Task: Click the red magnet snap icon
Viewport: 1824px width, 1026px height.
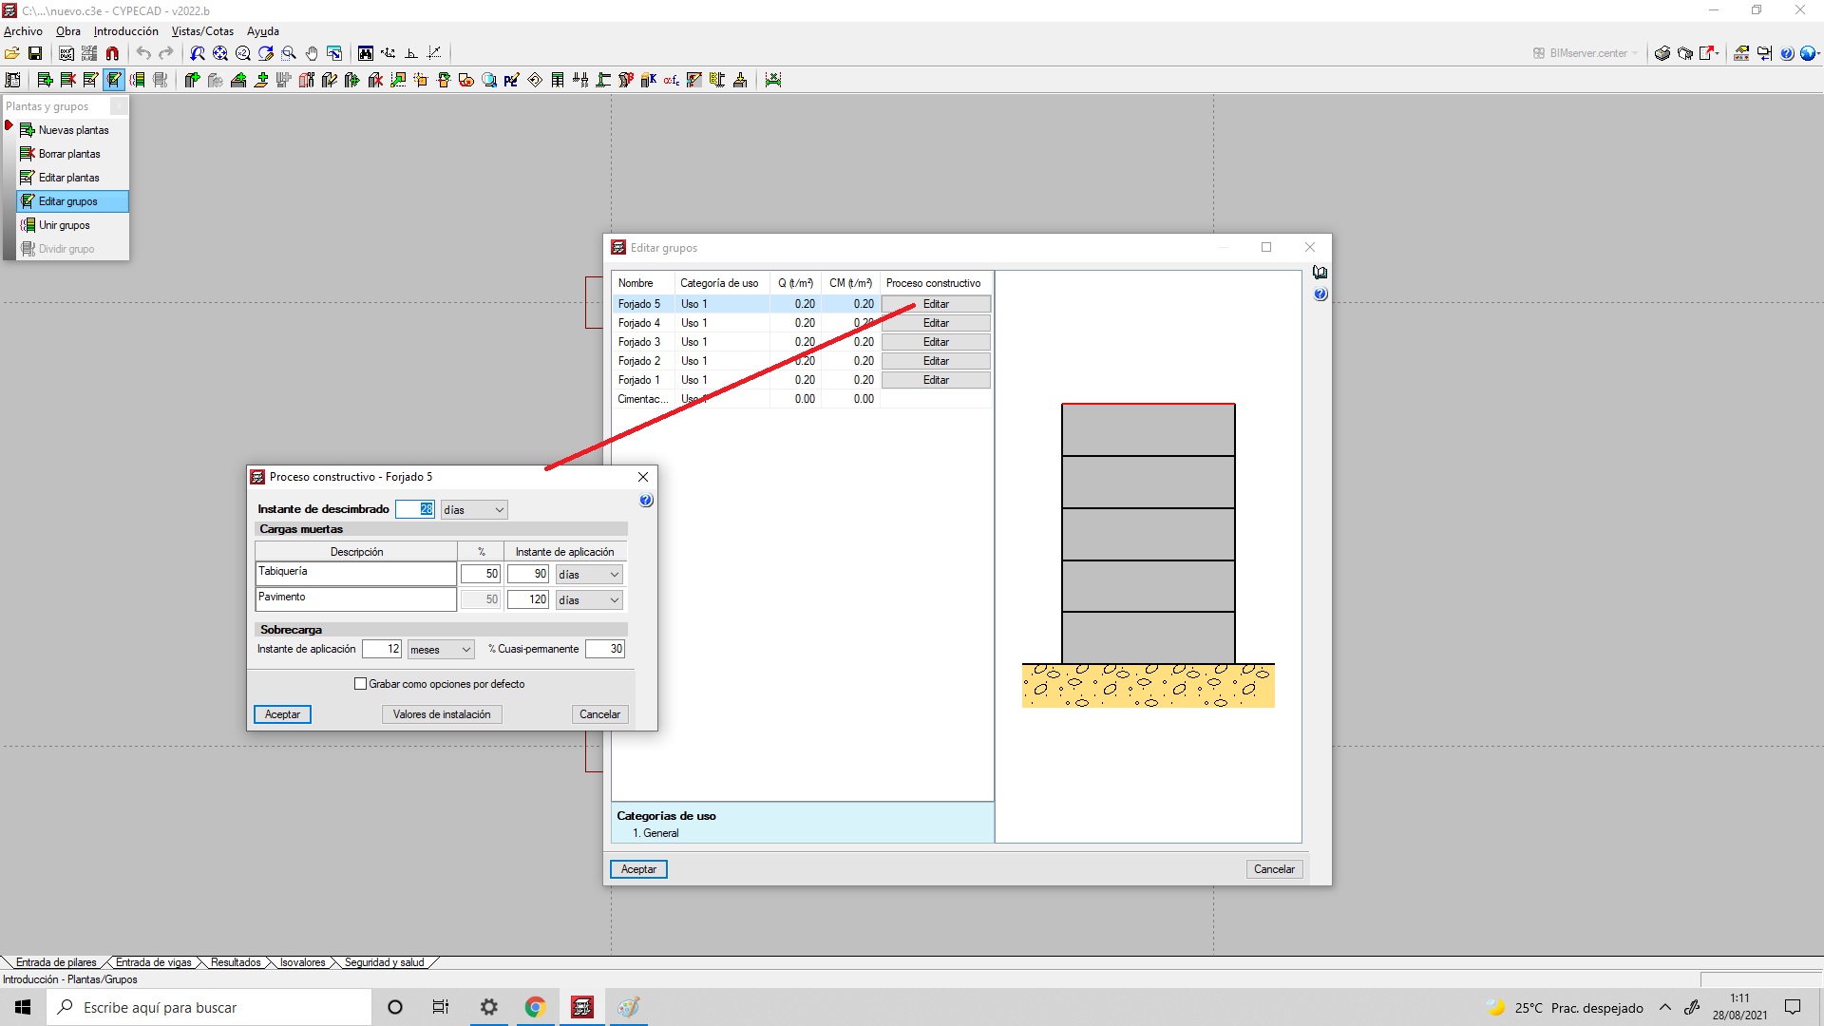Action: tap(112, 53)
